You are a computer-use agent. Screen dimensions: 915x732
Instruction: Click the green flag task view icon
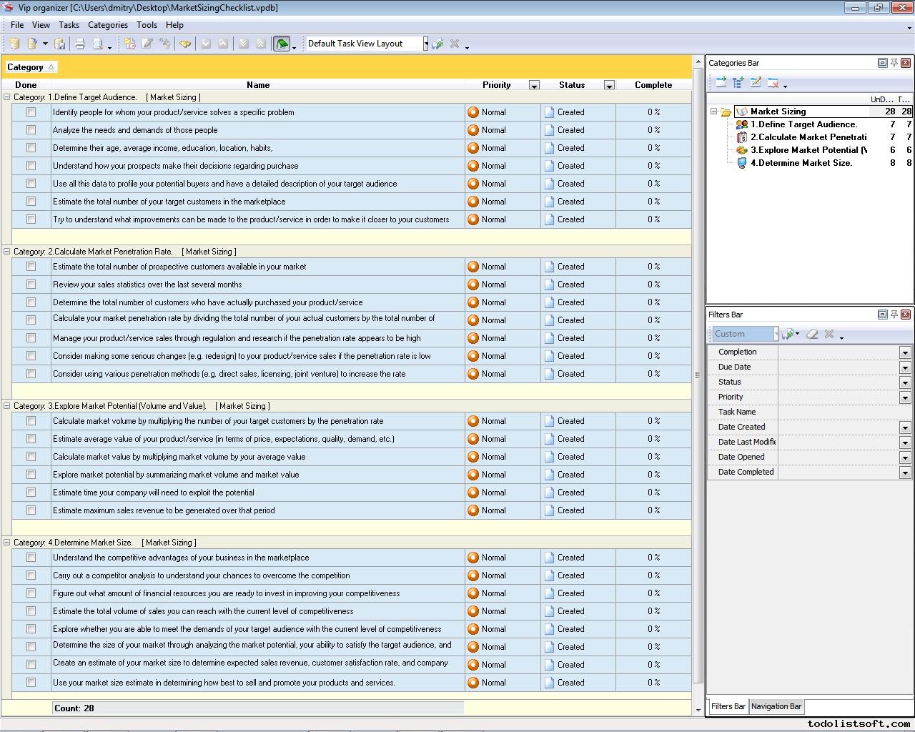point(282,44)
